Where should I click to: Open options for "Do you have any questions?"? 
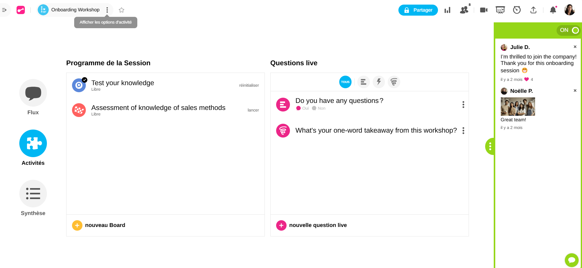tap(463, 105)
